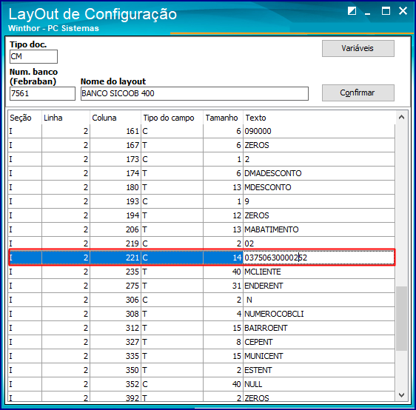Click Tipo do campo cell C in row 161

tap(172, 131)
